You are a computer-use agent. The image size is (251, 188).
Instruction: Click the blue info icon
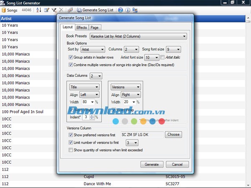pyautogui.click(x=128, y=10)
